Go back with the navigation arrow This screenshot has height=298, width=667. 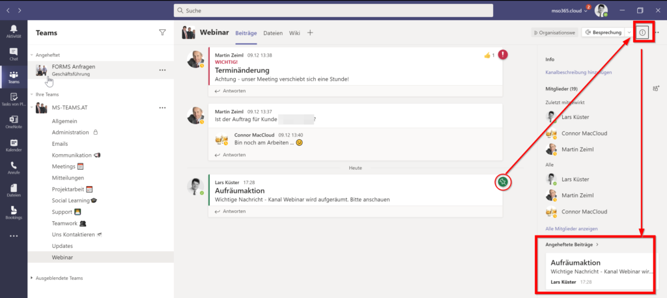tap(8, 10)
